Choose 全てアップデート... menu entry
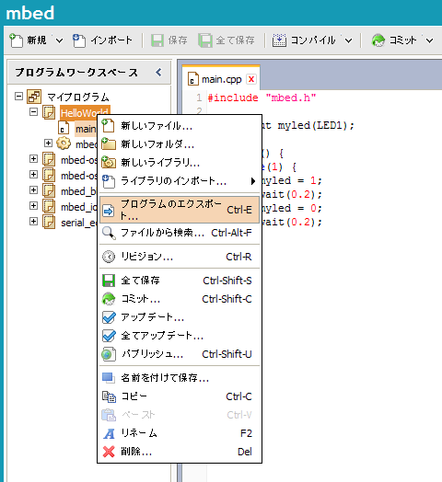Viewport: 442px width, 482px height. pyautogui.click(x=180, y=336)
